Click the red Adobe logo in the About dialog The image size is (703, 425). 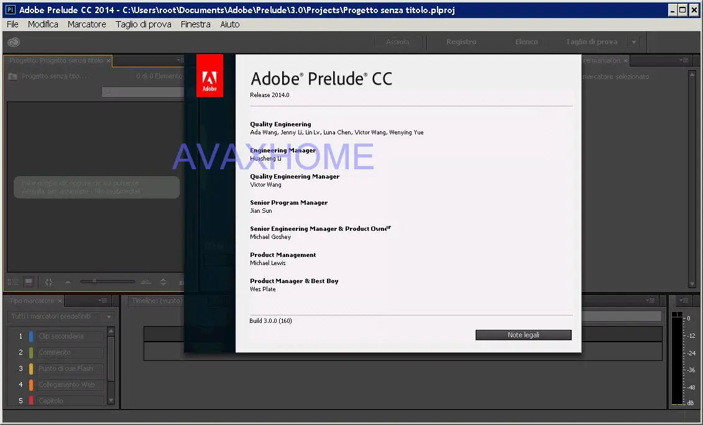[209, 75]
